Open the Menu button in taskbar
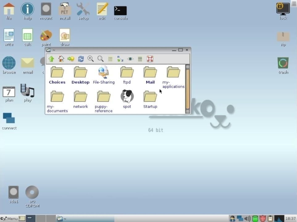Image resolution: width=297 pixels, height=222 pixels. 9,219
